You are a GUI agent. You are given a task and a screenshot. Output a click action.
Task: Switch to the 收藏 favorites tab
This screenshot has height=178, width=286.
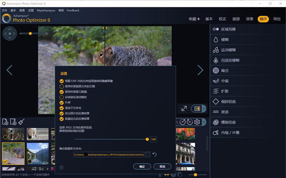(194, 19)
